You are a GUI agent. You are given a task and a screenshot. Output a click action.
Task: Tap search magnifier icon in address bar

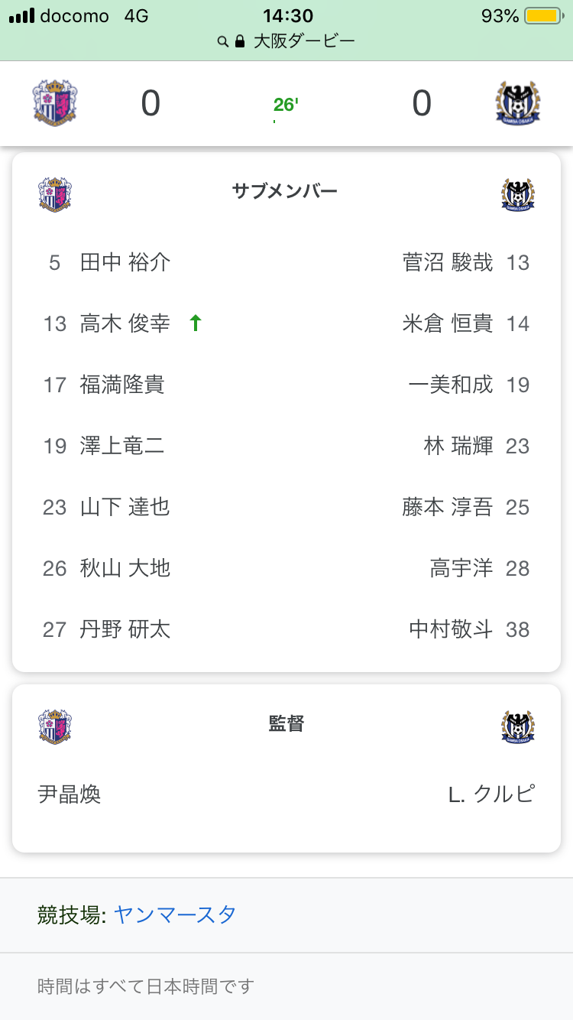pyautogui.click(x=223, y=41)
